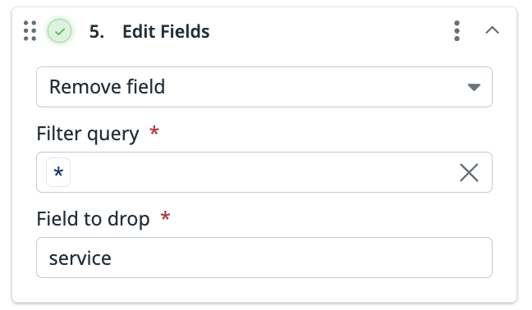
Task: Click the Filter query label
Action: pyautogui.click(x=88, y=134)
